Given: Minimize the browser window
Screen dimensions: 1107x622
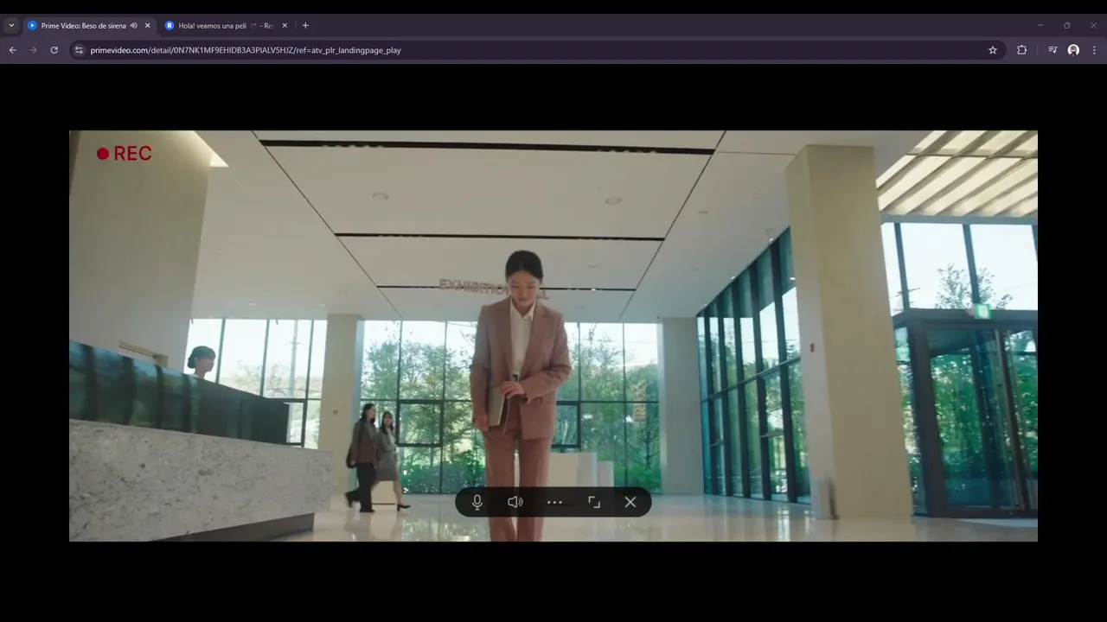Looking at the screenshot, I should tap(1040, 26).
